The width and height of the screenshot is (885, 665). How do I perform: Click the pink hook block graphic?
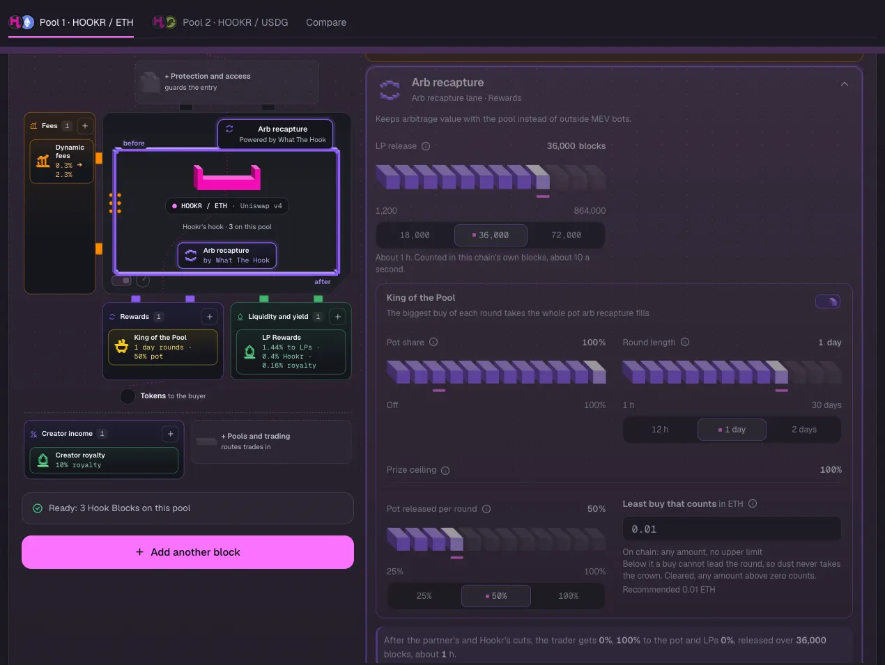227,178
